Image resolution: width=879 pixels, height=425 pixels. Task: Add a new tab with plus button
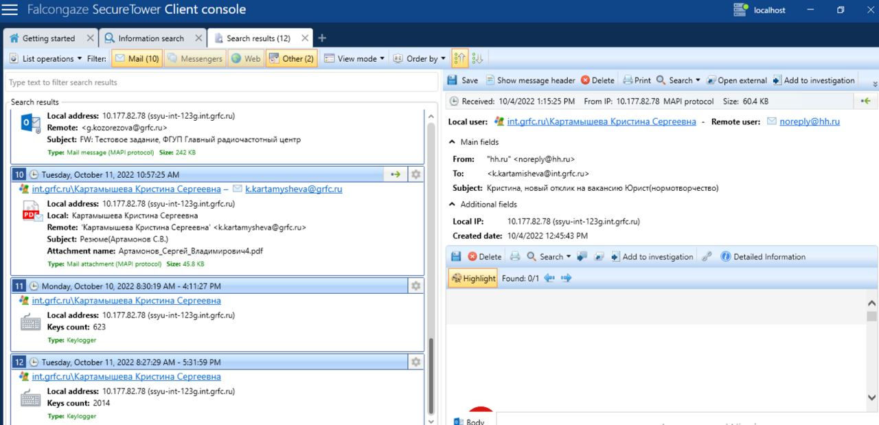(322, 38)
